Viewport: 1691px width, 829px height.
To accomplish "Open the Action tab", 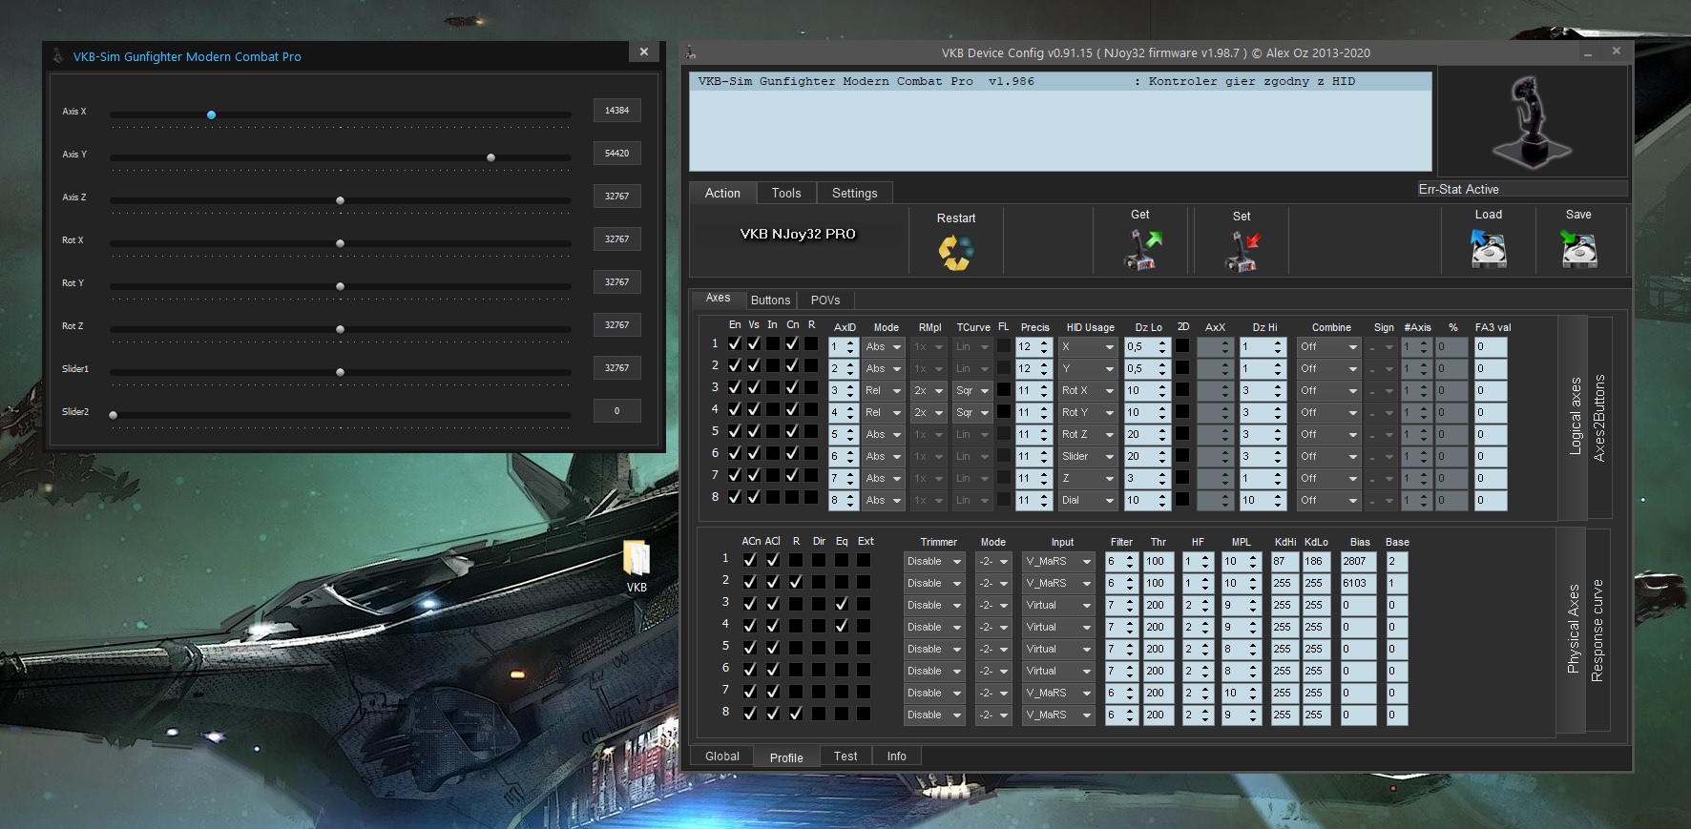I will tap(722, 193).
